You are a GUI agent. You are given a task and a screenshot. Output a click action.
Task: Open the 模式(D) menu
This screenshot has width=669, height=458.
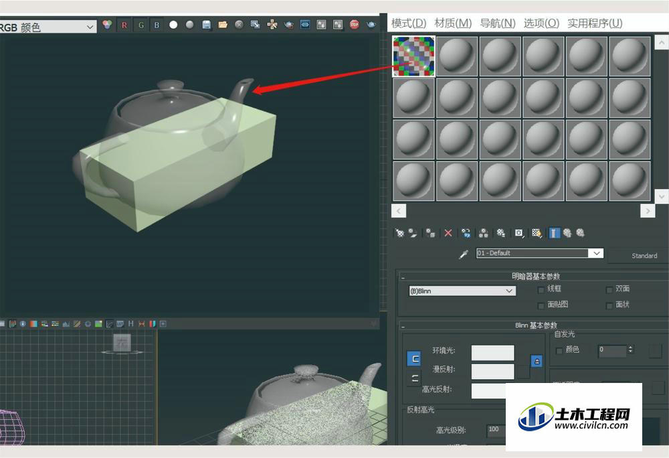(409, 23)
